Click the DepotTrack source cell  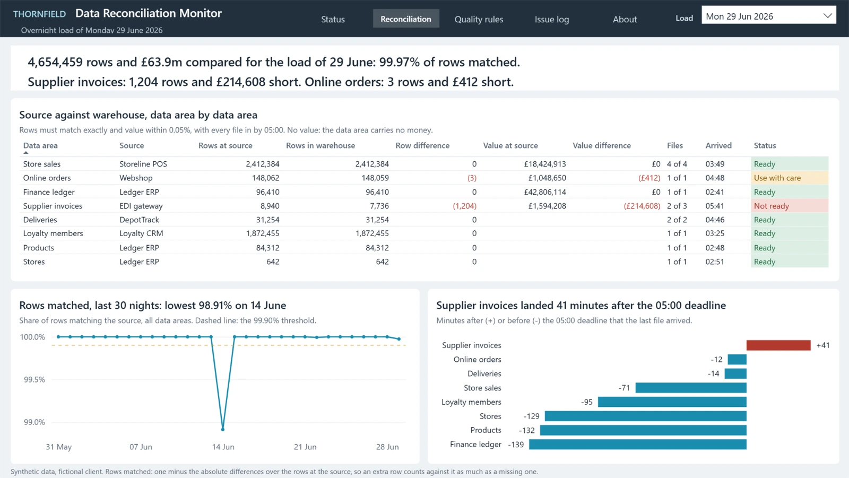click(139, 220)
